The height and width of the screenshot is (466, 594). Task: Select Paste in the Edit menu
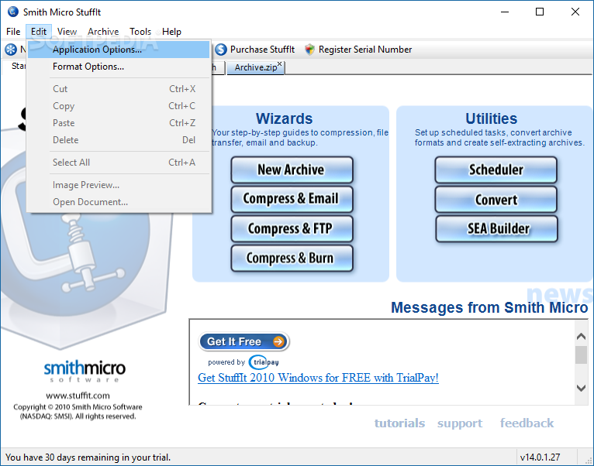[119, 123]
